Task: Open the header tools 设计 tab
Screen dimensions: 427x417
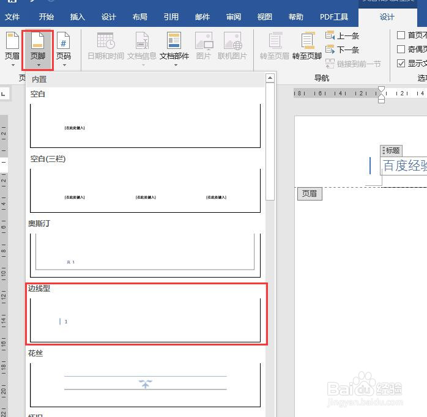Action: pyautogui.click(x=387, y=17)
